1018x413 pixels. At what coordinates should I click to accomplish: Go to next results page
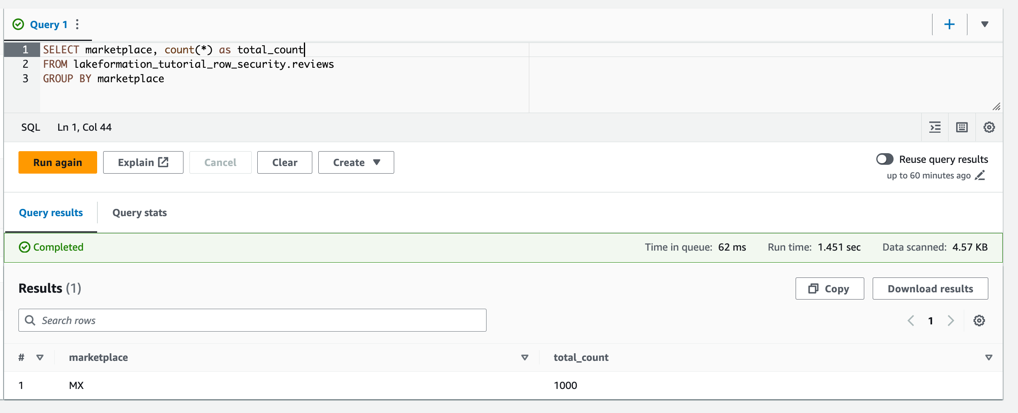(x=951, y=321)
